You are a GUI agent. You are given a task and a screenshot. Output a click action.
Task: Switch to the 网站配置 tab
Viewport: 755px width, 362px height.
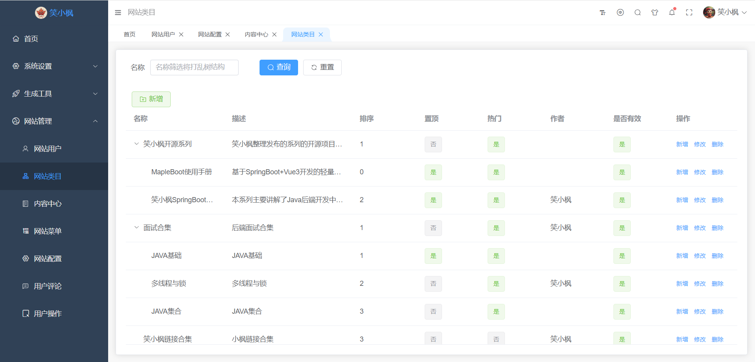tap(210, 35)
